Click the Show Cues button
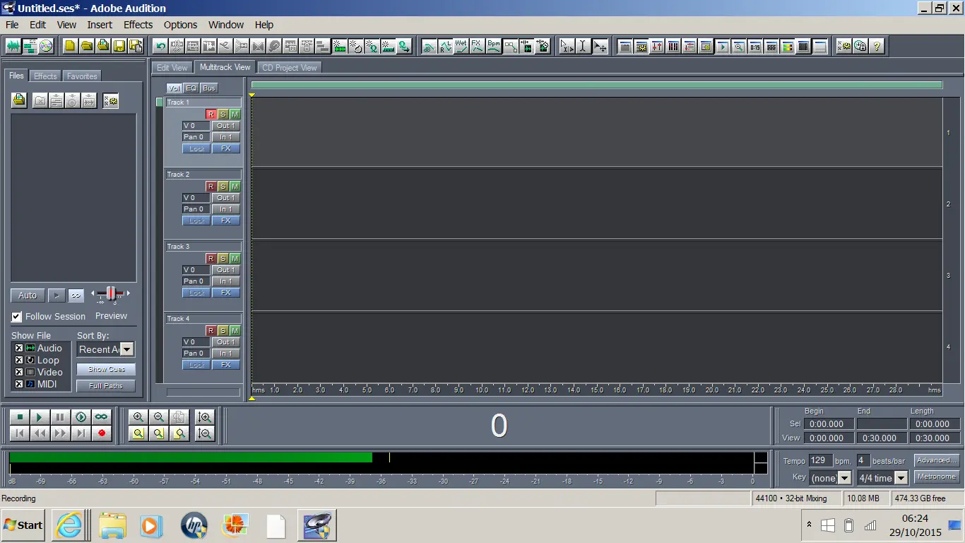This screenshot has width=965, height=543. (106, 369)
